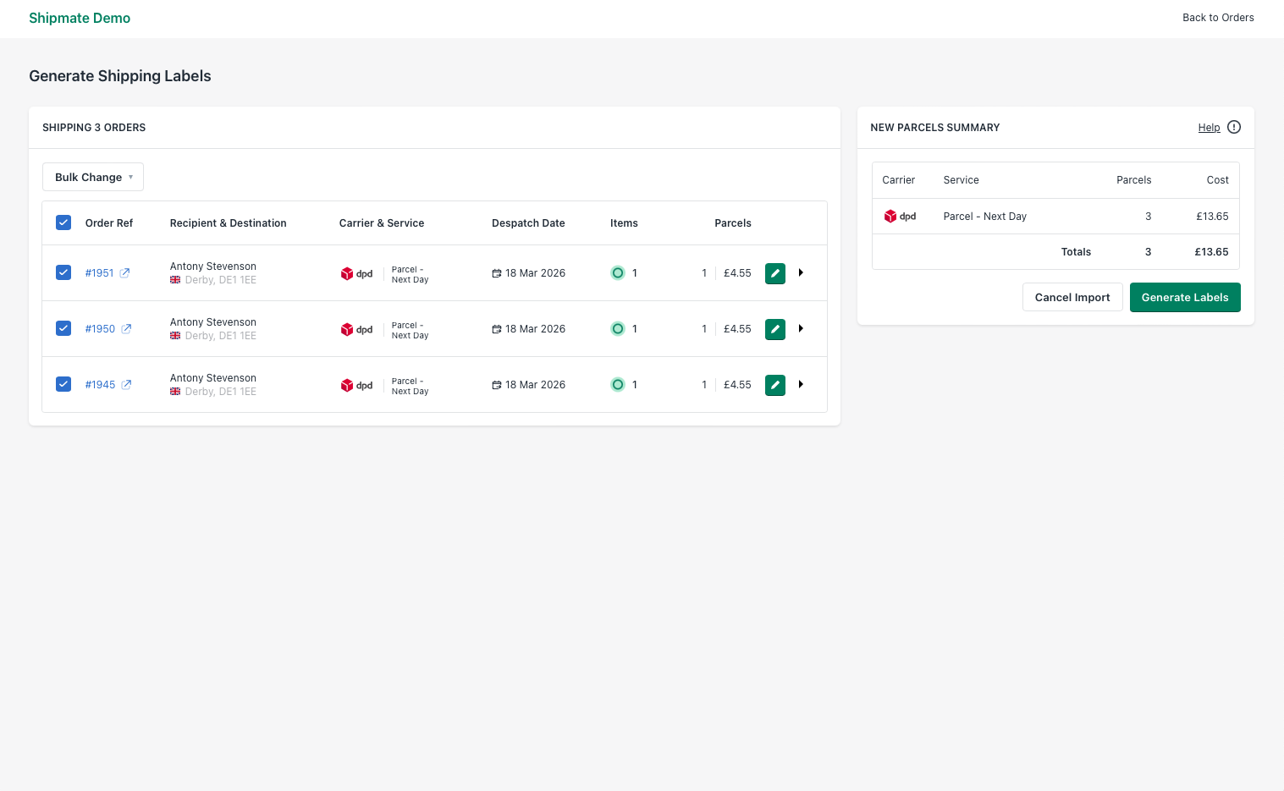Deselect the checkbox for order #1945
The width and height of the screenshot is (1284, 791).
click(x=63, y=383)
